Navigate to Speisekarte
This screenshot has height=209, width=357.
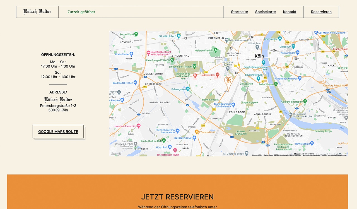265,12
